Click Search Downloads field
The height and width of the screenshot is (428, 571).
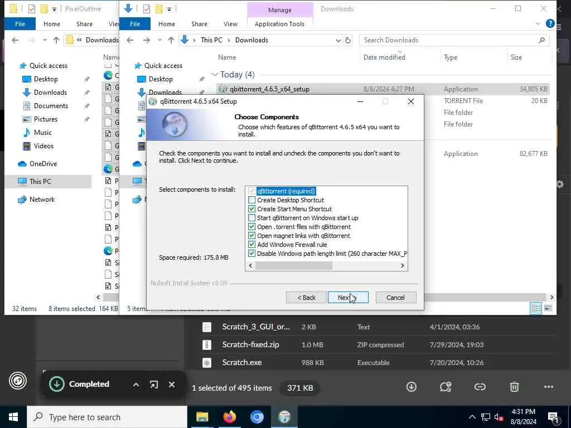(454, 40)
